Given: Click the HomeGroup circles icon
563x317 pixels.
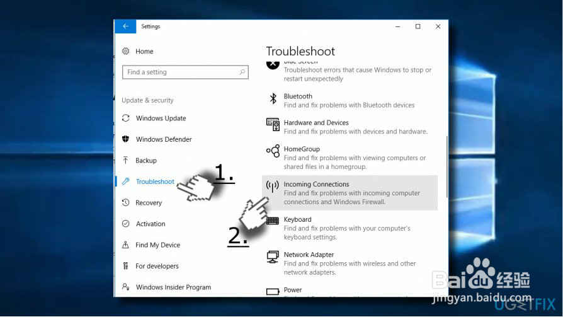Looking at the screenshot, I should 273,151.
